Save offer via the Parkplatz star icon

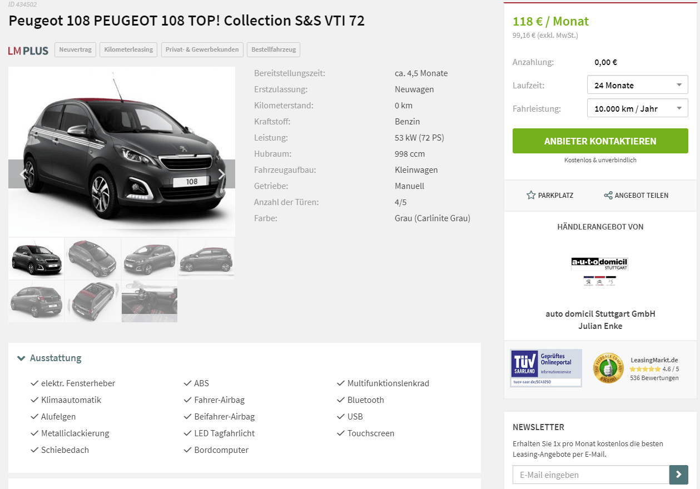[531, 195]
